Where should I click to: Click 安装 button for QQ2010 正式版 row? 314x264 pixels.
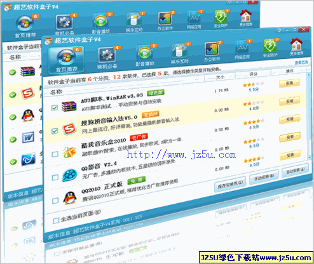(x=290, y=155)
